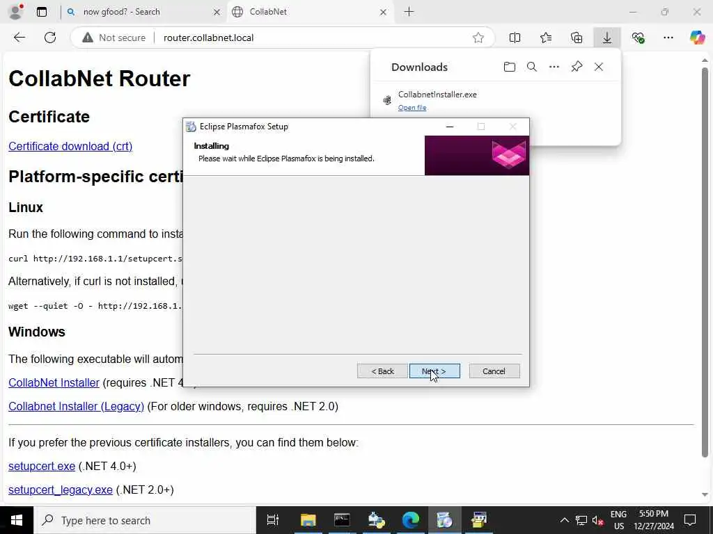Click the page vertical scrollbar thumb

pos(705,261)
